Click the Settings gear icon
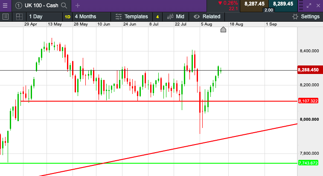323x176 pixels. point(295,17)
